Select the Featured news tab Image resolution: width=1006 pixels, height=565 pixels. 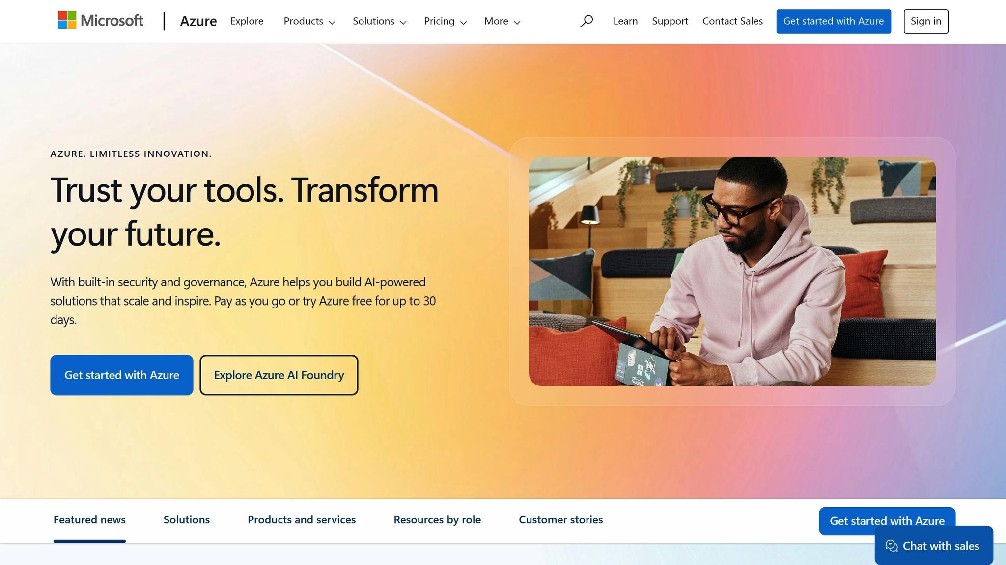[89, 520]
